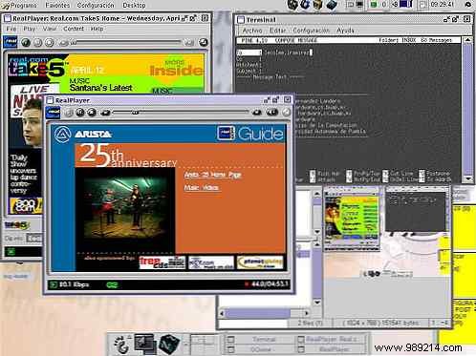Select the Terminal task in bottom panel tasklist

[x=258, y=339]
